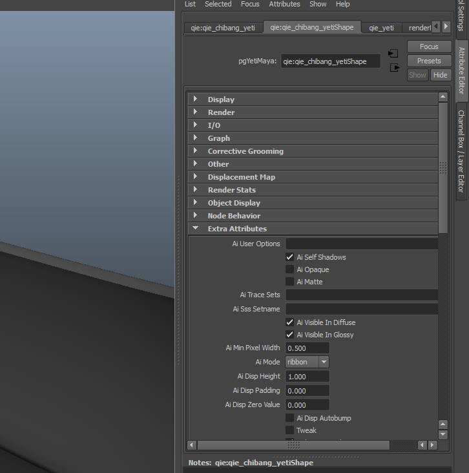Viewport: 469px width, 473px height.
Task: Expand the I/O section
Action: pos(313,125)
